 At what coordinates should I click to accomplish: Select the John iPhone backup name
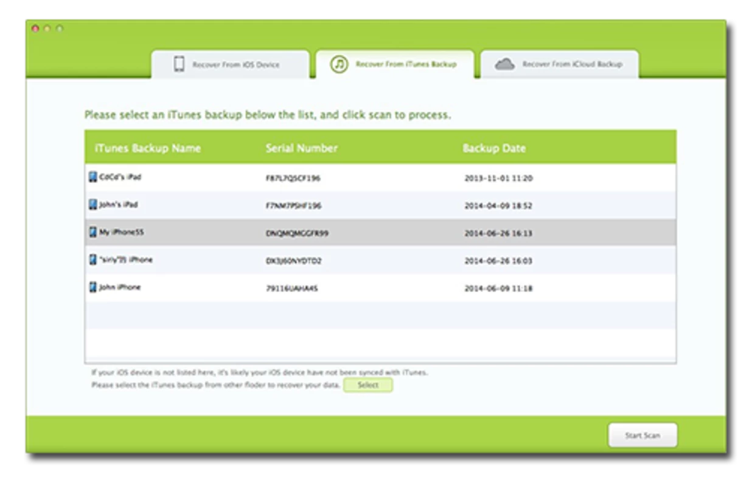click(120, 287)
